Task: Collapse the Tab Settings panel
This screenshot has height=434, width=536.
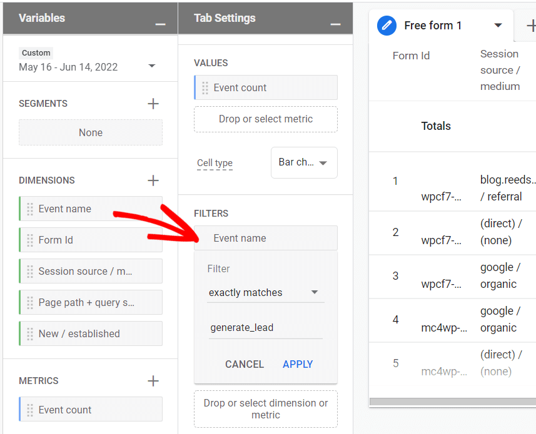Action: pyautogui.click(x=335, y=18)
